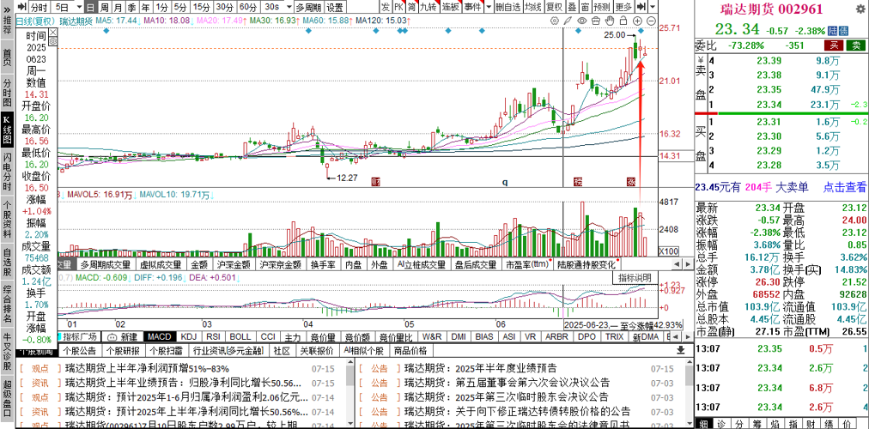Select the KDJ indicator tab
Image resolution: width=869 pixels, height=429 pixels.
tap(188, 336)
